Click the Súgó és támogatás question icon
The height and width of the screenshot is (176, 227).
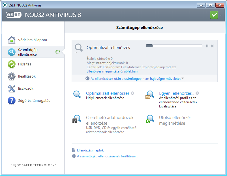pos(12,100)
